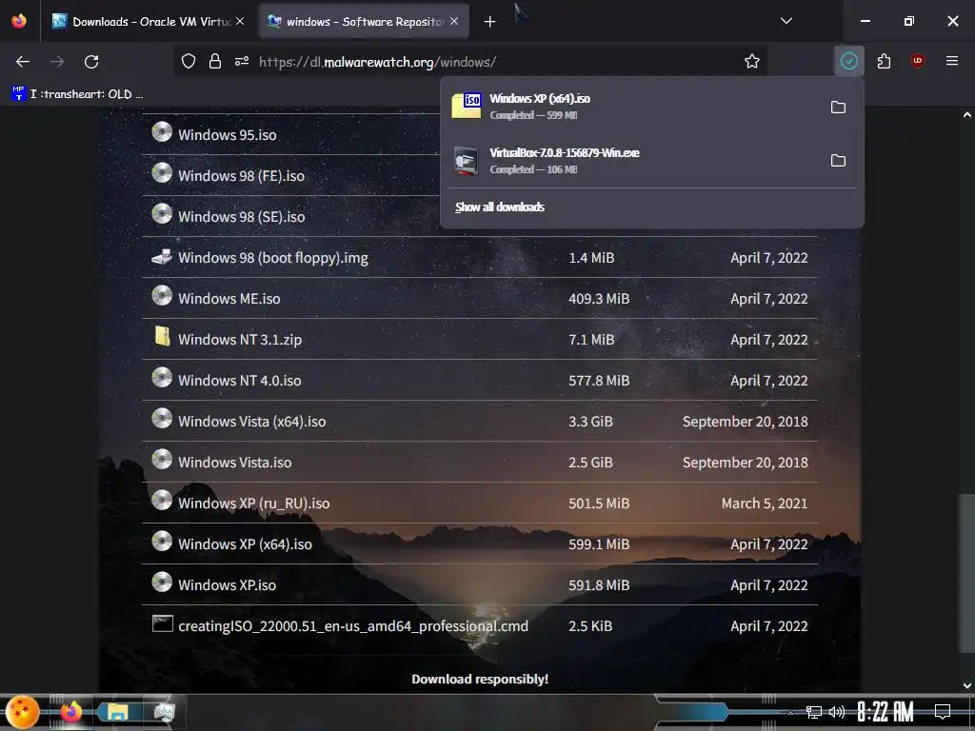Click Show all downloads
The width and height of the screenshot is (975, 731).
(499, 207)
